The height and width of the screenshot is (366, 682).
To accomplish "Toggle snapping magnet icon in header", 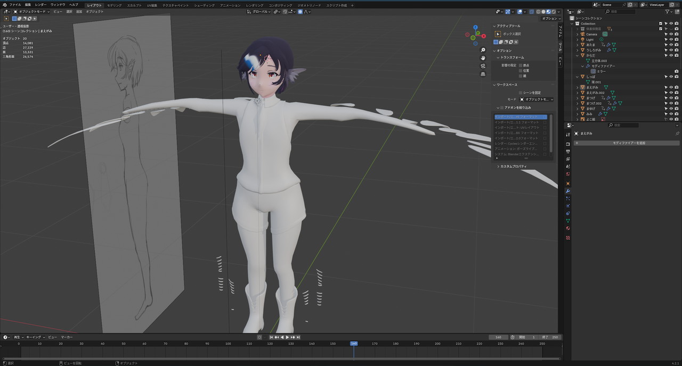I will pyautogui.click(x=285, y=11).
